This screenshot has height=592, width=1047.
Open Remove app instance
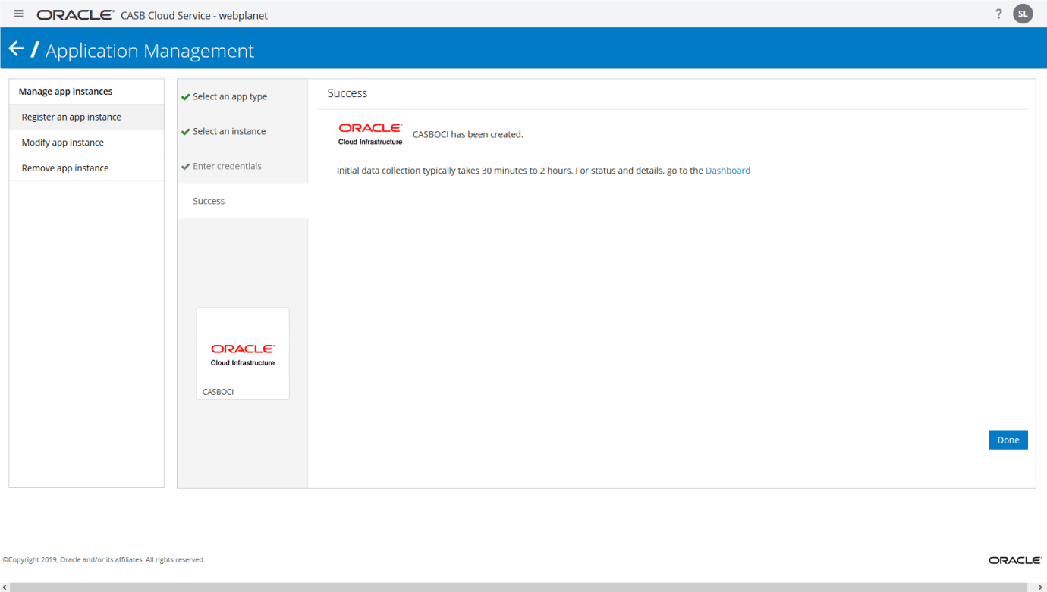(x=86, y=168)
